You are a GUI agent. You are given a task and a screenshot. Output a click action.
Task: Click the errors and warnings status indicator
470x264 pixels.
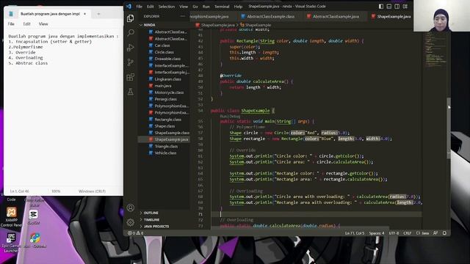pos(135,233)
